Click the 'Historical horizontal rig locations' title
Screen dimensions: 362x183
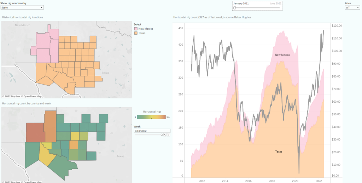click(22, 17)
